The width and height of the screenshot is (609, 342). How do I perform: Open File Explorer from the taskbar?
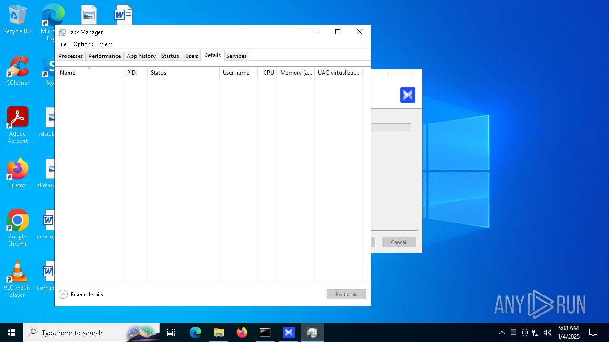(x=218, y=332)
